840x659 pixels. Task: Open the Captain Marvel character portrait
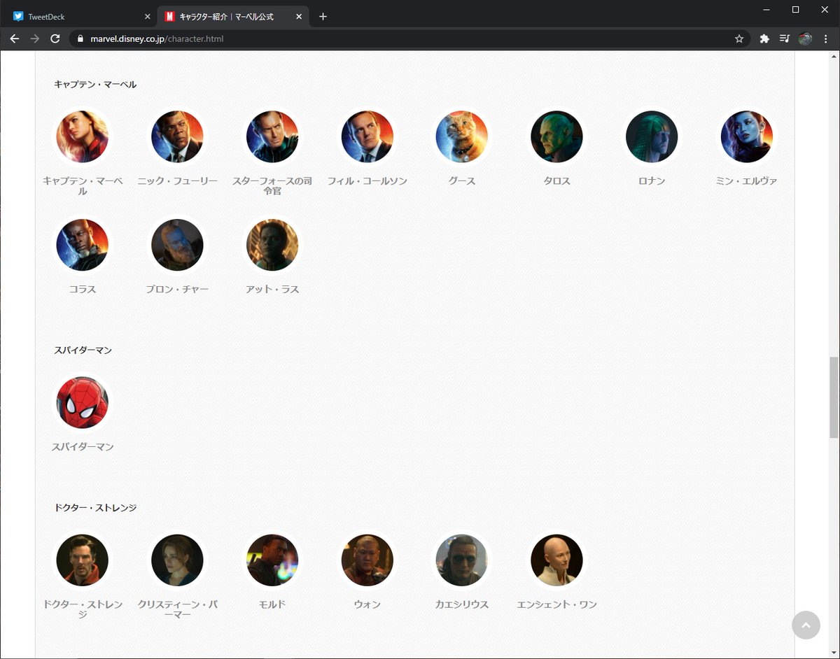[83, 136]
